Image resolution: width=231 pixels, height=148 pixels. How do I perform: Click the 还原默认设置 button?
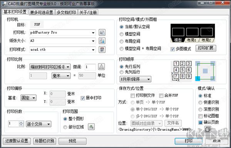17,141
